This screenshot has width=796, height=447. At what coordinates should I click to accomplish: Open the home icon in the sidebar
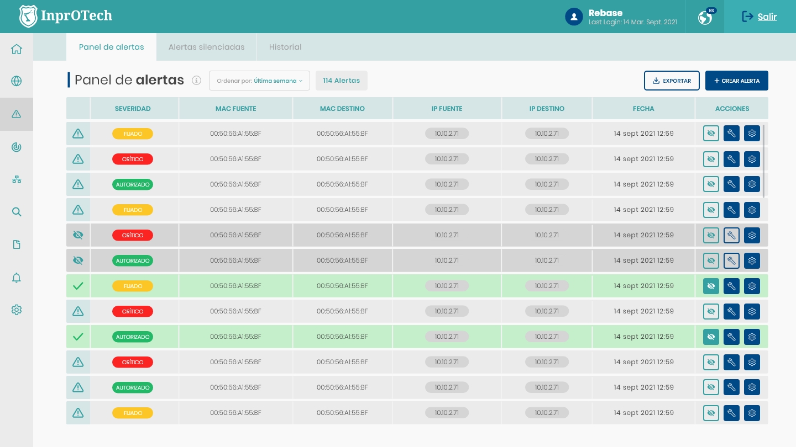(x=17, y=49)
